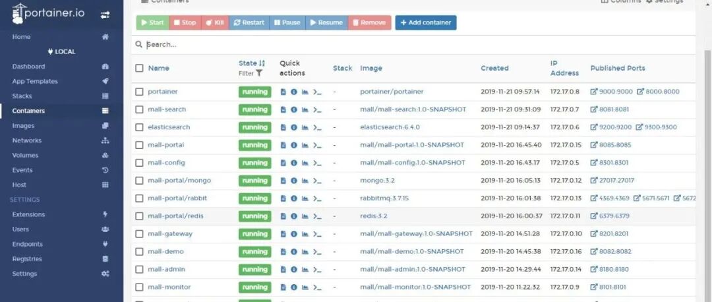712x302 pixels.
Task: Open inspect icon for mall-search container
Action: [294, 109]
